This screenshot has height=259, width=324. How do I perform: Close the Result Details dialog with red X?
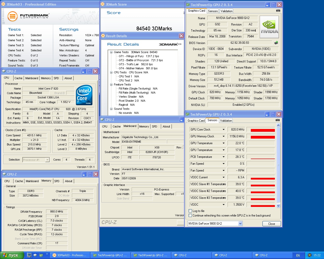click(181, 36)
